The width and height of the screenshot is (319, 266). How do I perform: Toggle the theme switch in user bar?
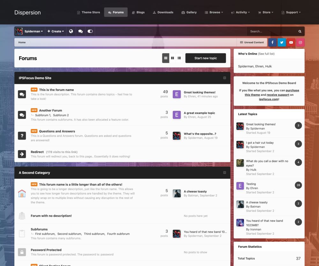coord(90,31)
